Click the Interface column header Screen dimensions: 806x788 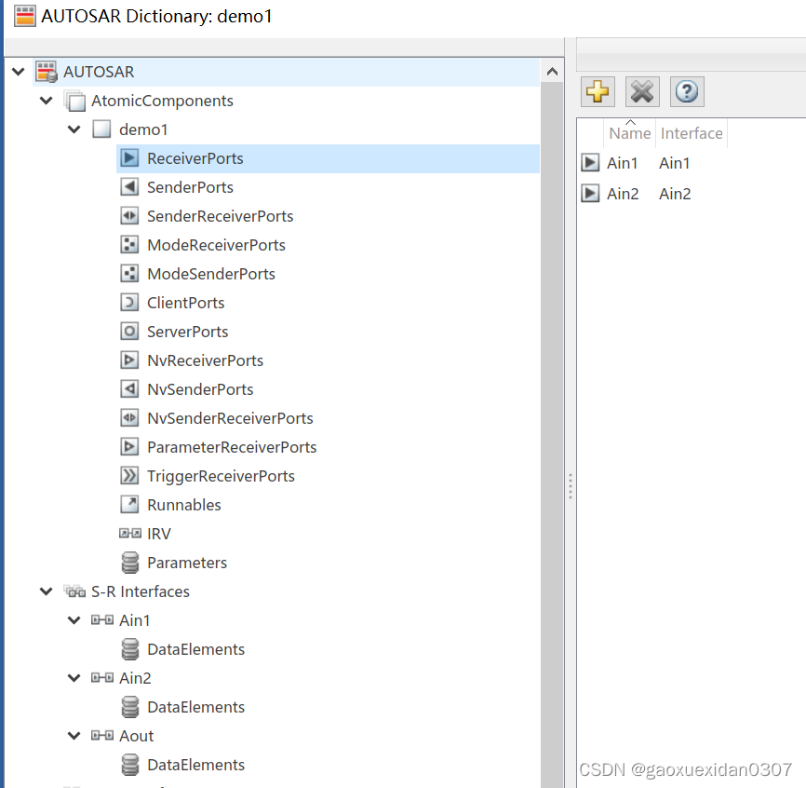pos(692,133)
